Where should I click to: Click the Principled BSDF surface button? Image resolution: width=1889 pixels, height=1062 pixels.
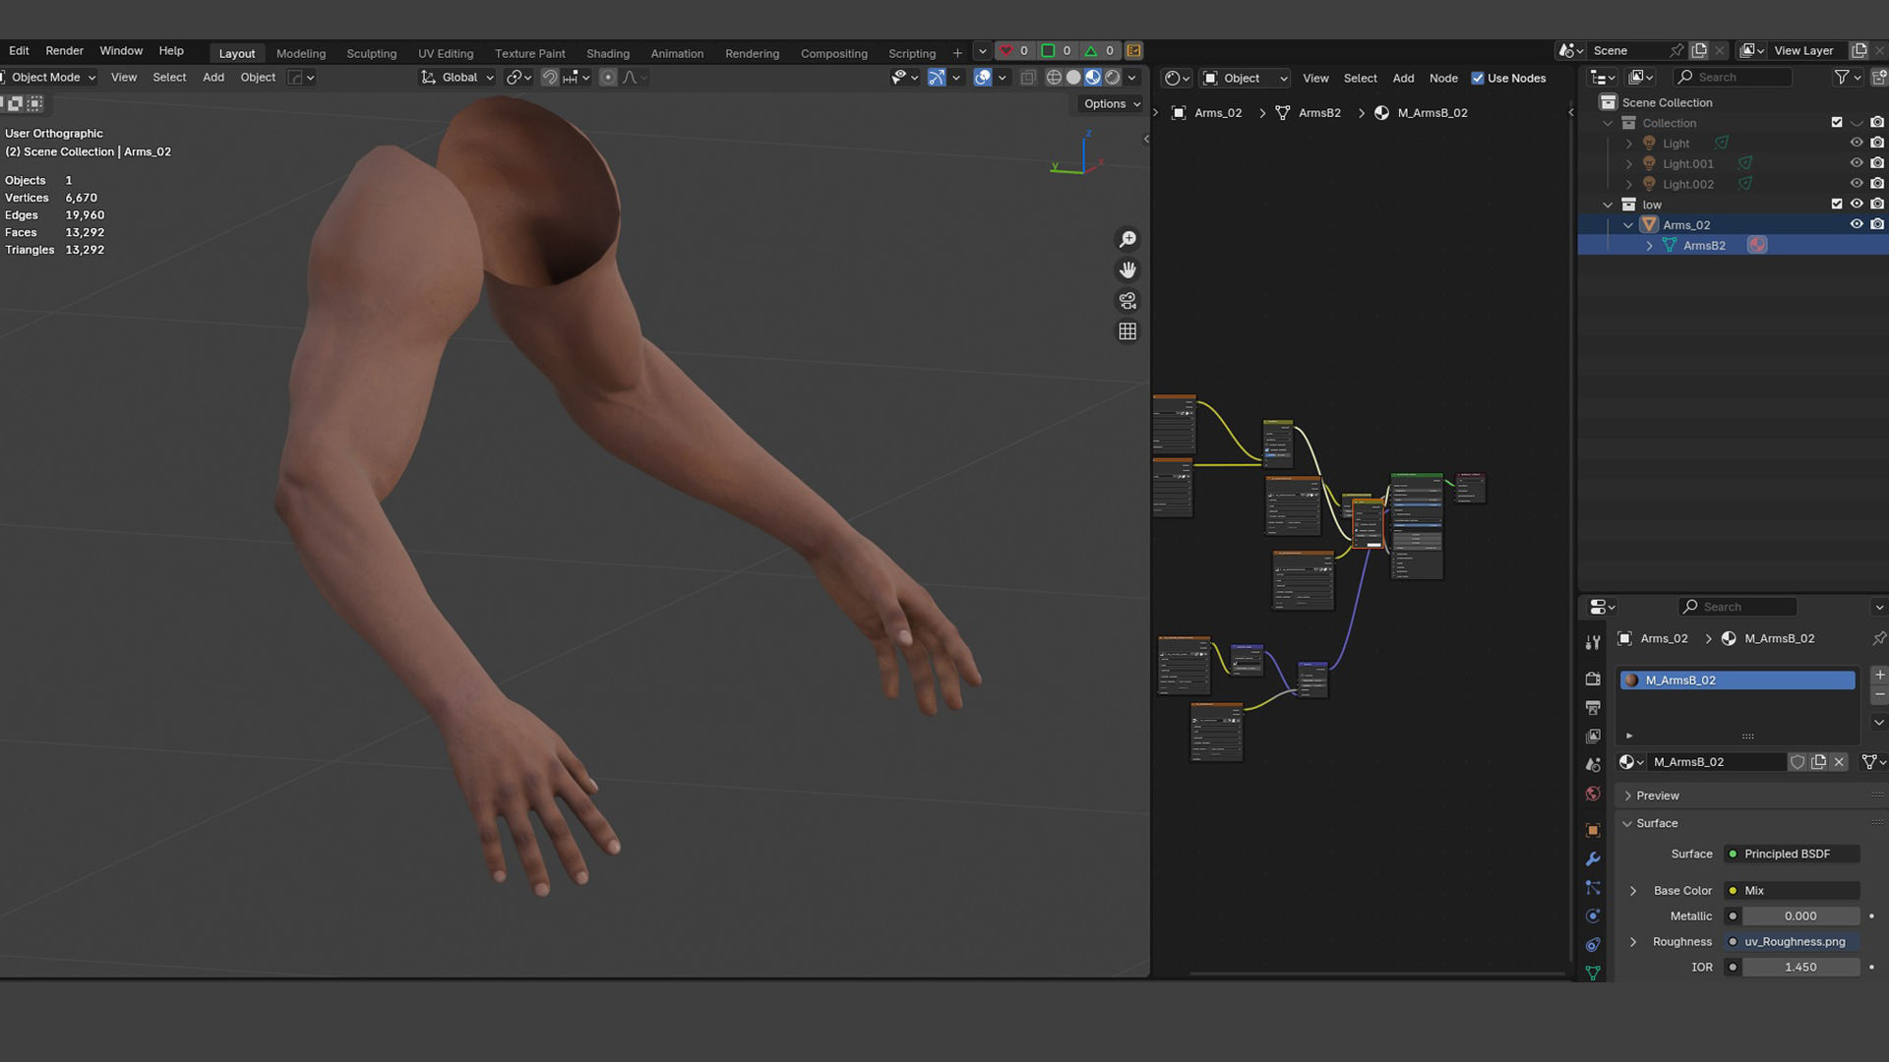coord(1792,854)
